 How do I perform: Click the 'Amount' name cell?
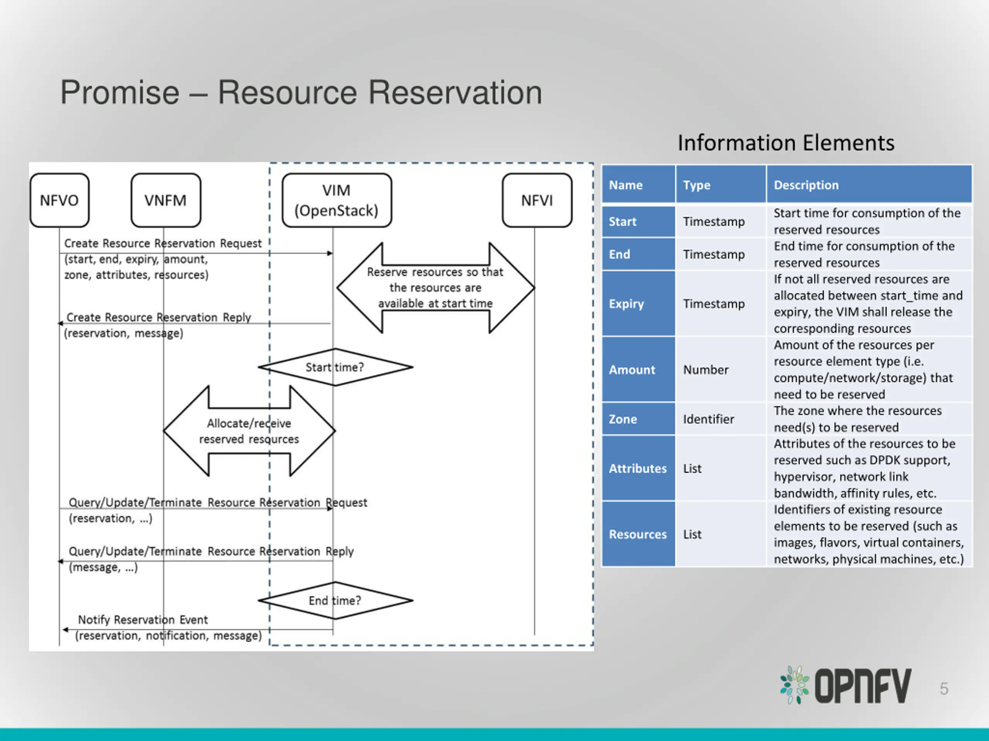[638, 369]
